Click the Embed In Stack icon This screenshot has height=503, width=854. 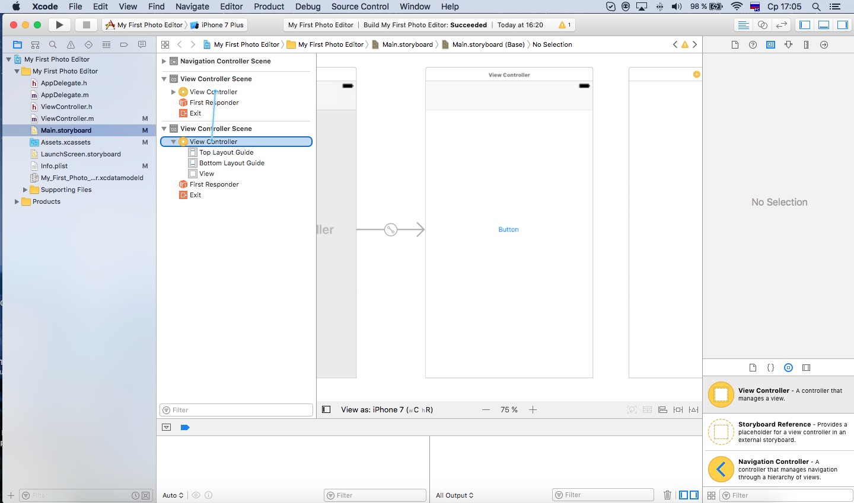point(647,409)
